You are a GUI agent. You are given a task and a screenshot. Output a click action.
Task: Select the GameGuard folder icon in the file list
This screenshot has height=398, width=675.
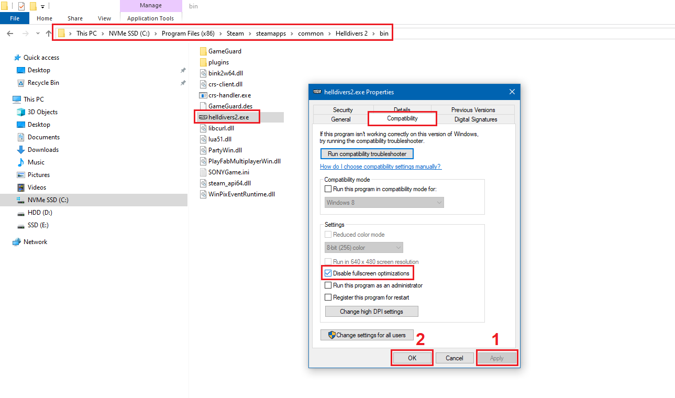tap(204, 51)
